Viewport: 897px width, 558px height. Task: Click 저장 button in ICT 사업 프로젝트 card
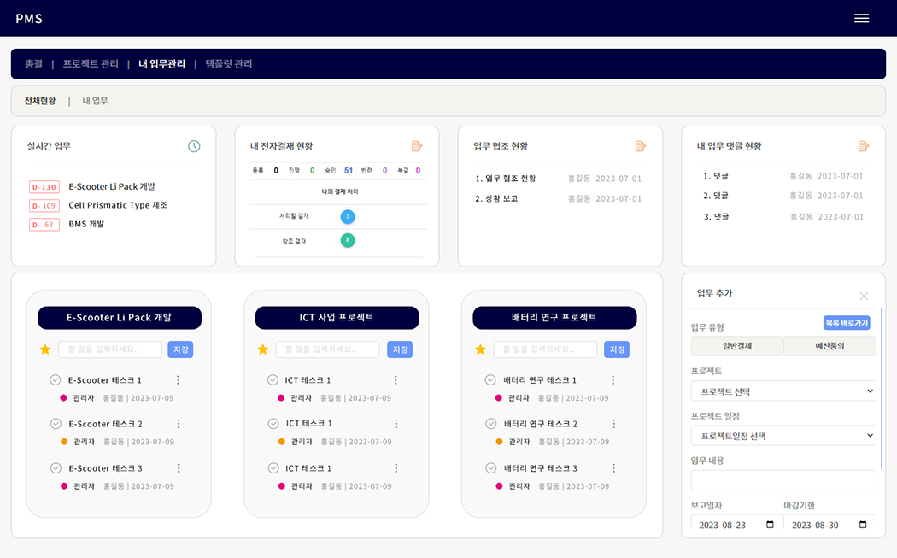[399, 349]
